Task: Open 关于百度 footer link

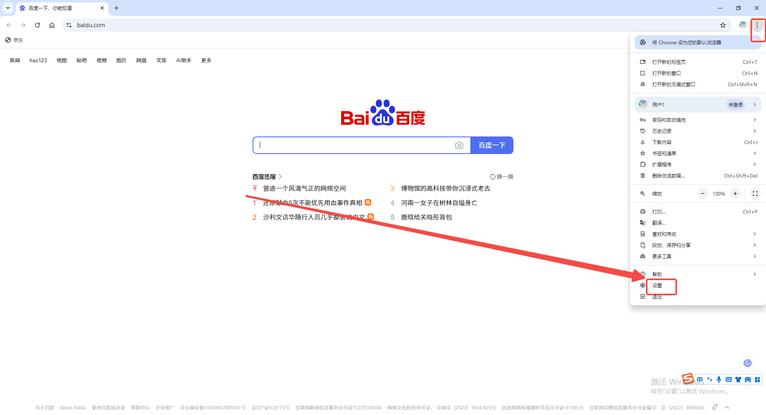Action: [x=45, y=408]
